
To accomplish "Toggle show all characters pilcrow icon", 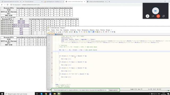I will [91, 32].
